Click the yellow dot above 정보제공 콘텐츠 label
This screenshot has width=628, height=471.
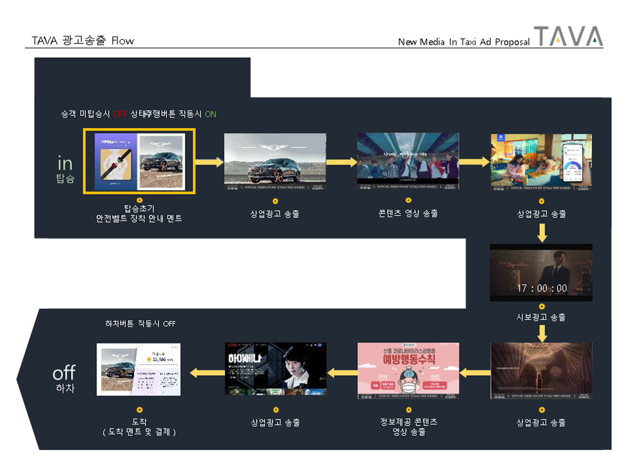point(408,410)
